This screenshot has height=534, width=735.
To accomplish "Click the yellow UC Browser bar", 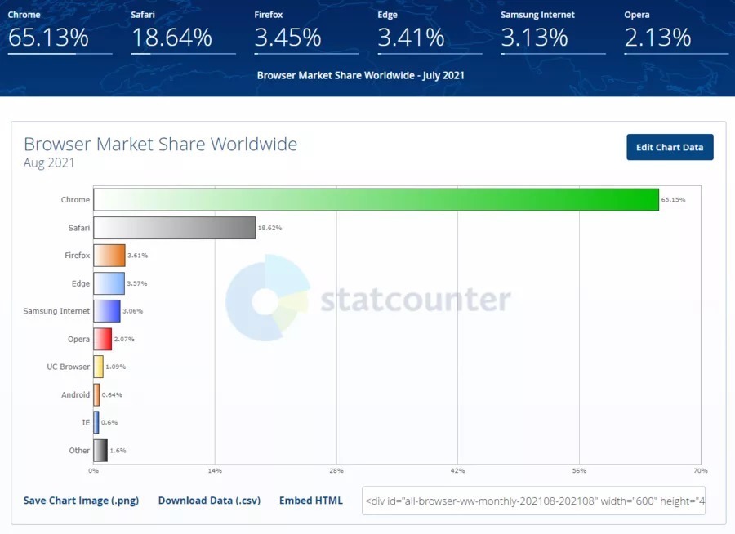I will (x=99, y=367).
